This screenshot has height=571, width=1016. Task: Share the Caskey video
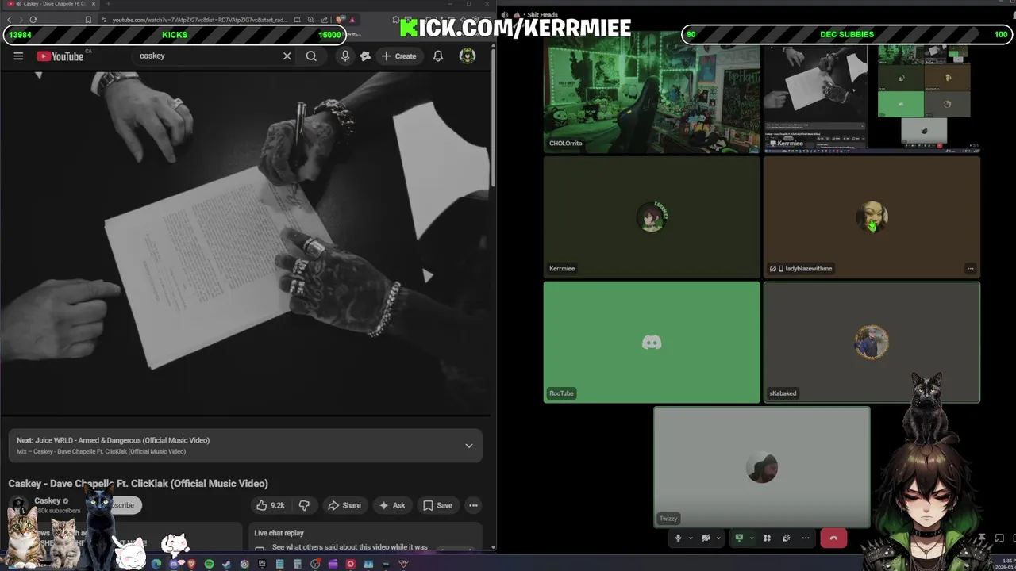[344, 505]
